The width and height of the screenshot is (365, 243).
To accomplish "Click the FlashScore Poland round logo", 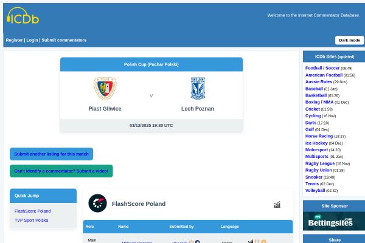I will [x=97, y=204].
